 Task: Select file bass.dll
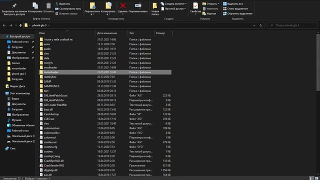tap(105, 109)
